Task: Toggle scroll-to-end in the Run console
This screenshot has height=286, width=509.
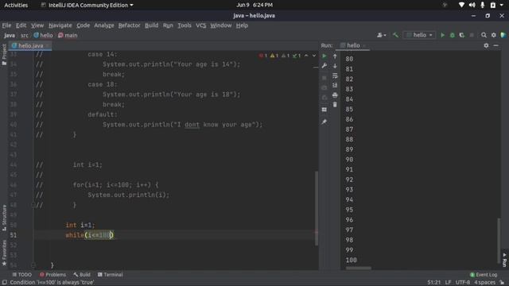Action: click(x=335, y=85)
